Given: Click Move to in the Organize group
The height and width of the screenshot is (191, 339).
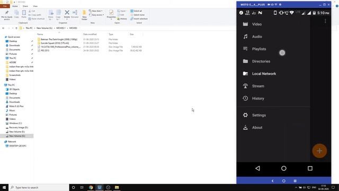Looking at the screenshot, I should pos(51,15).
